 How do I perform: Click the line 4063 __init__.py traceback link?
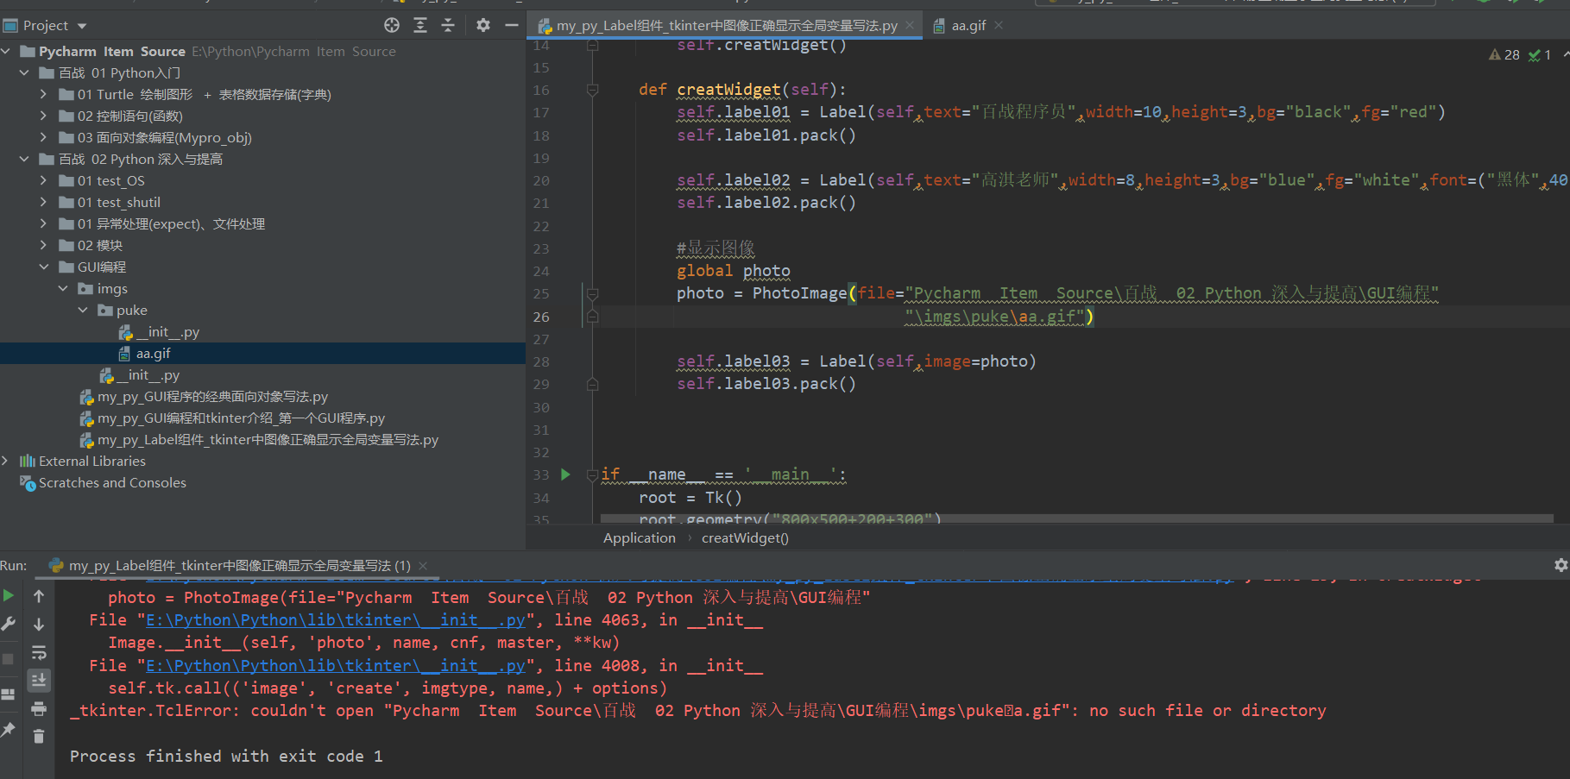[x=336, y=620]
